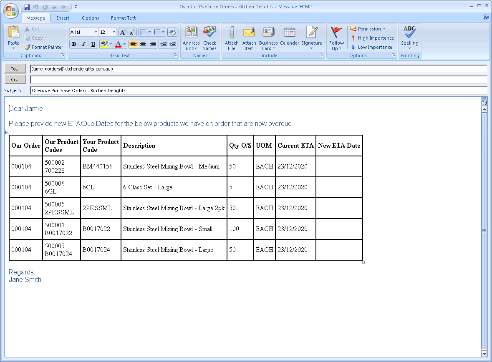Toggle bold formatting
Image resolution: width=492 pixels, height=362 pixels.
coord(74,44)
